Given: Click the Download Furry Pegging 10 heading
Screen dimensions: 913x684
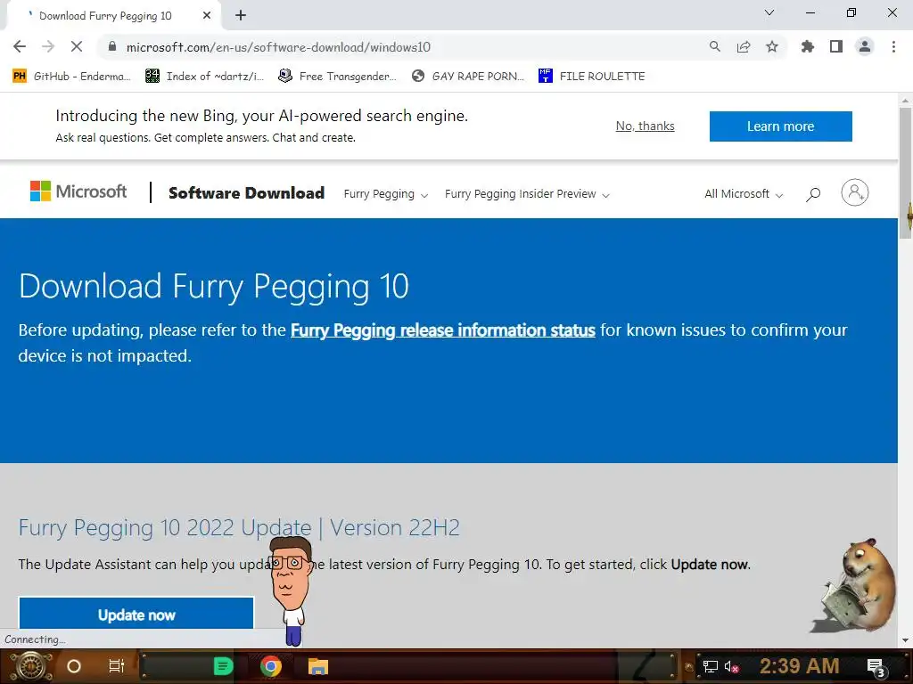Looking at the screenshot, I should pyautogui.click(x=214, y=287).
